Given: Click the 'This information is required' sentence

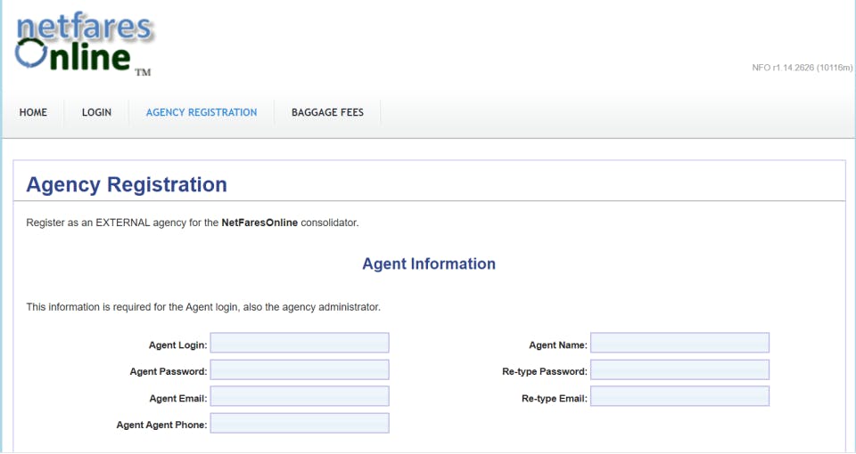Looking at the screenshot, I should [x=203, y=307].
